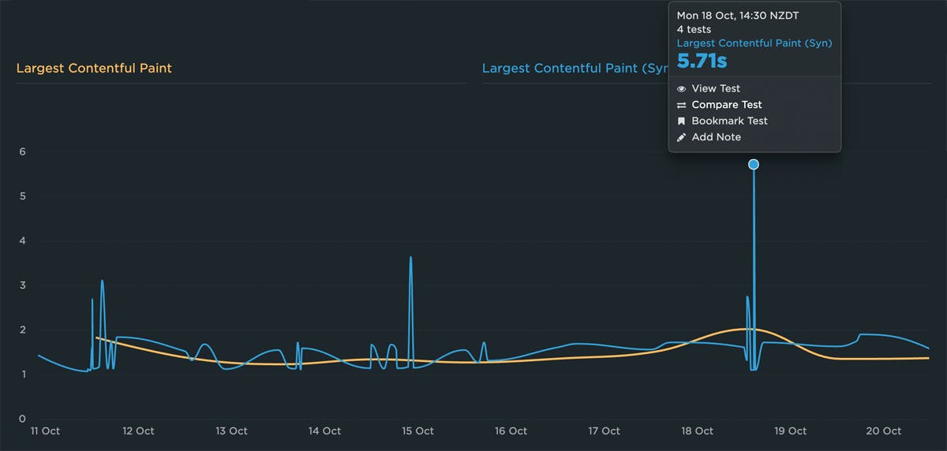Select the View Test menu entry
947x451 pixels.
(x=716, y=89)
